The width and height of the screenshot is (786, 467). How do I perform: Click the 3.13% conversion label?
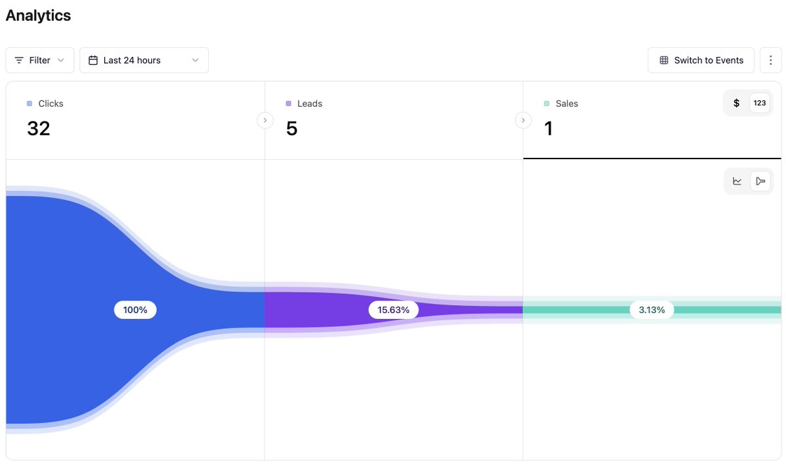(652, 310)
